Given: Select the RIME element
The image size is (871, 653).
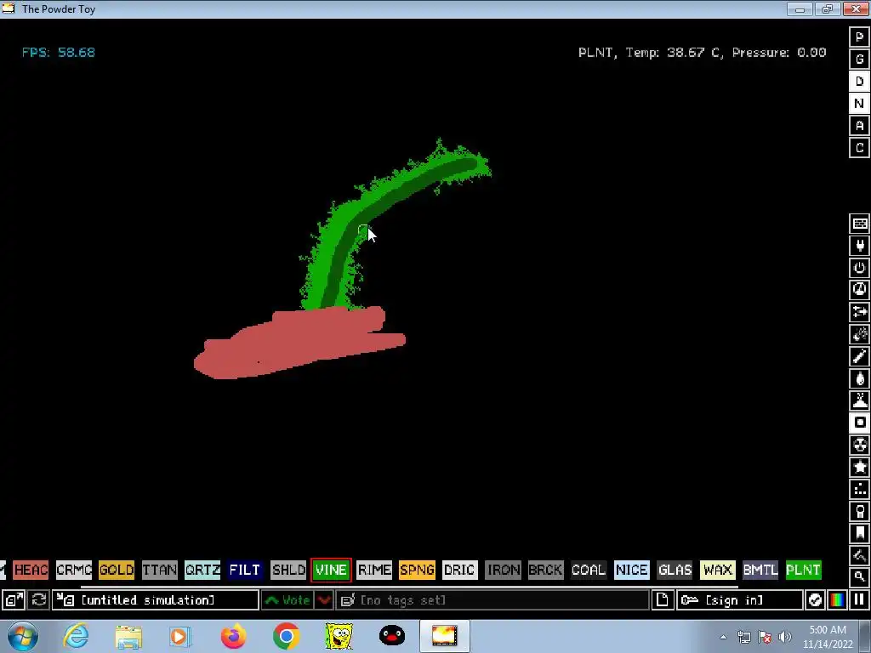Looking at the screenshot, I should point(374,570).
